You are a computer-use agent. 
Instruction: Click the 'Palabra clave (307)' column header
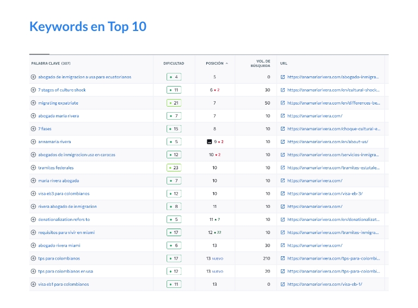[51, 64]
